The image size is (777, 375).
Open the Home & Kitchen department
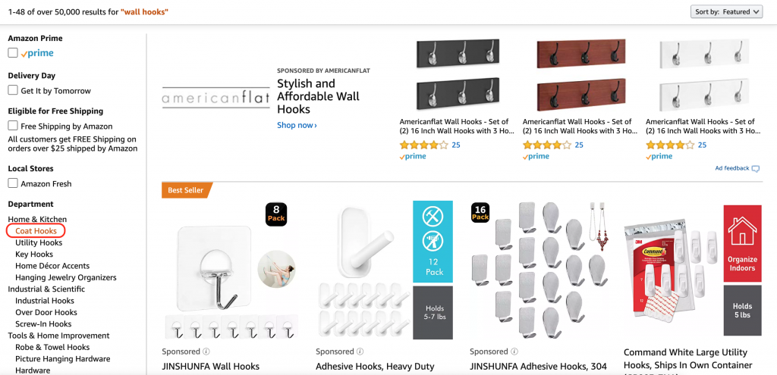[37, 220]
